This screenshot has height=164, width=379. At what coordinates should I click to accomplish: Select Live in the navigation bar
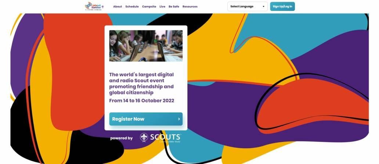click(162, 7)
